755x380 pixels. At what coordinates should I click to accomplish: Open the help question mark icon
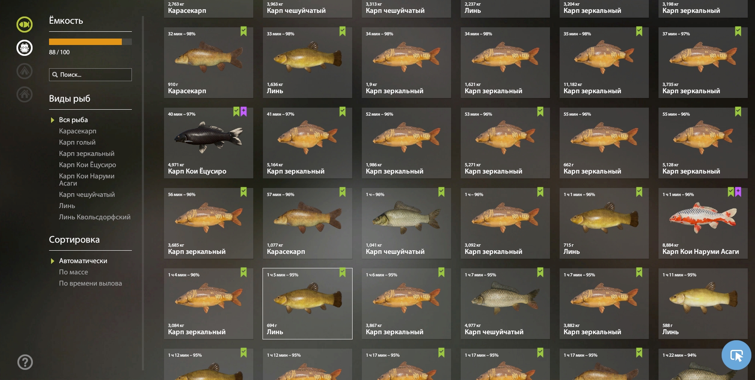click(x=25, y=362)
